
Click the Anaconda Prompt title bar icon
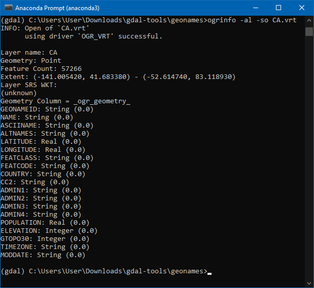[8, 8]
